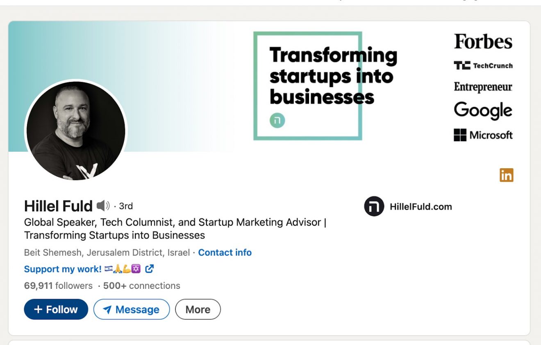This screenshot has width=541, height=345.
Task: Click the TechCrunch logo
Action: pyautogui.click(x=484, y=65)
